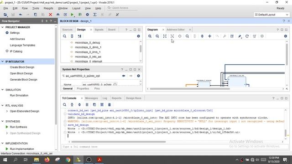Click back arrow in System Net Properties
The height and width of the screenshot is (164, 292).
click(124, 76)
